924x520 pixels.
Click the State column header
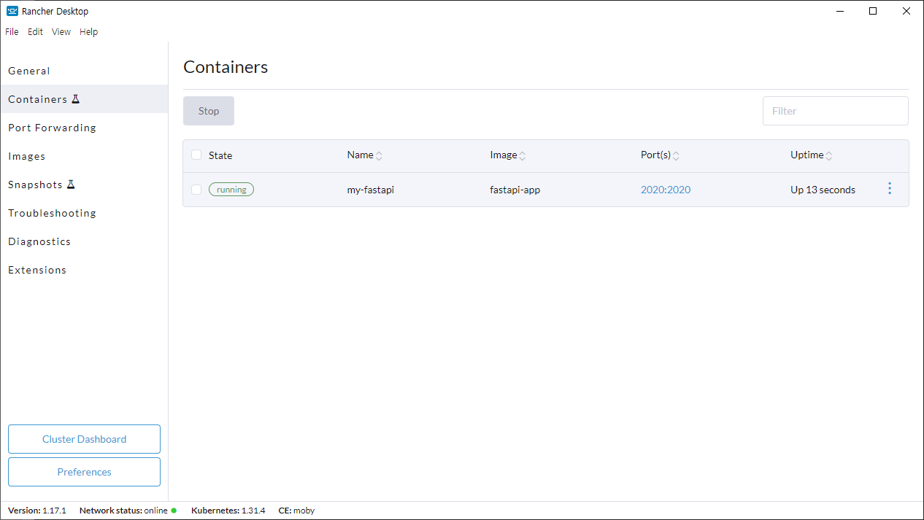pos(220,155)
